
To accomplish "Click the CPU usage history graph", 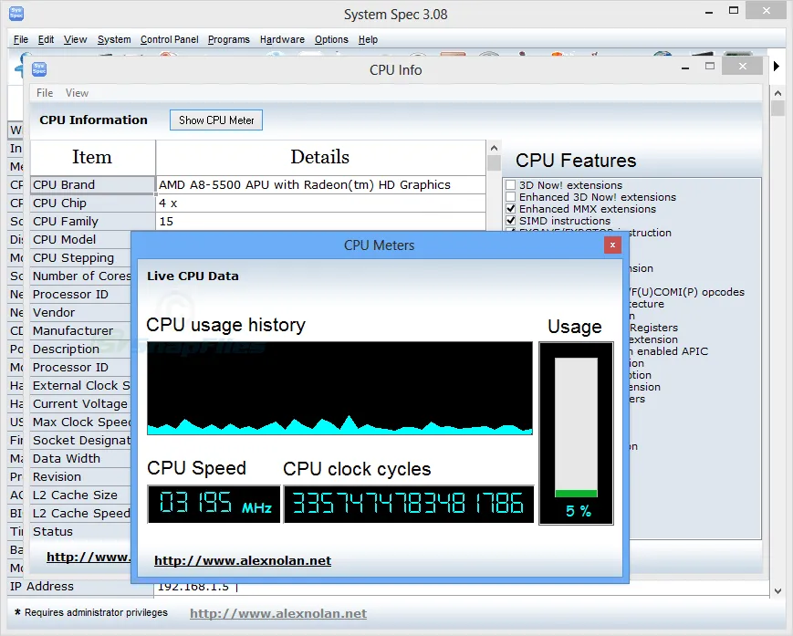I will coord(339,389).
